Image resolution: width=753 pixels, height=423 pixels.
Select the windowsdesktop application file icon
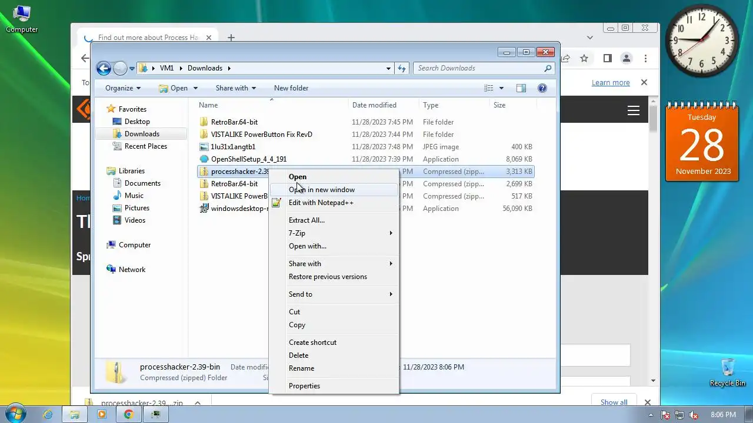[204, 209]
